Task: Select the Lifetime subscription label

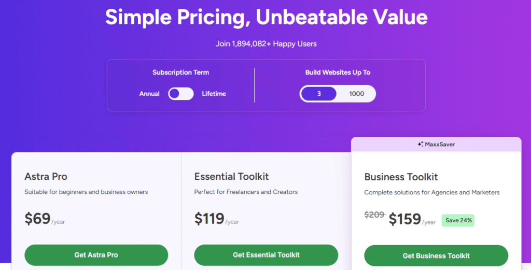Action: (x=214, y=94)
